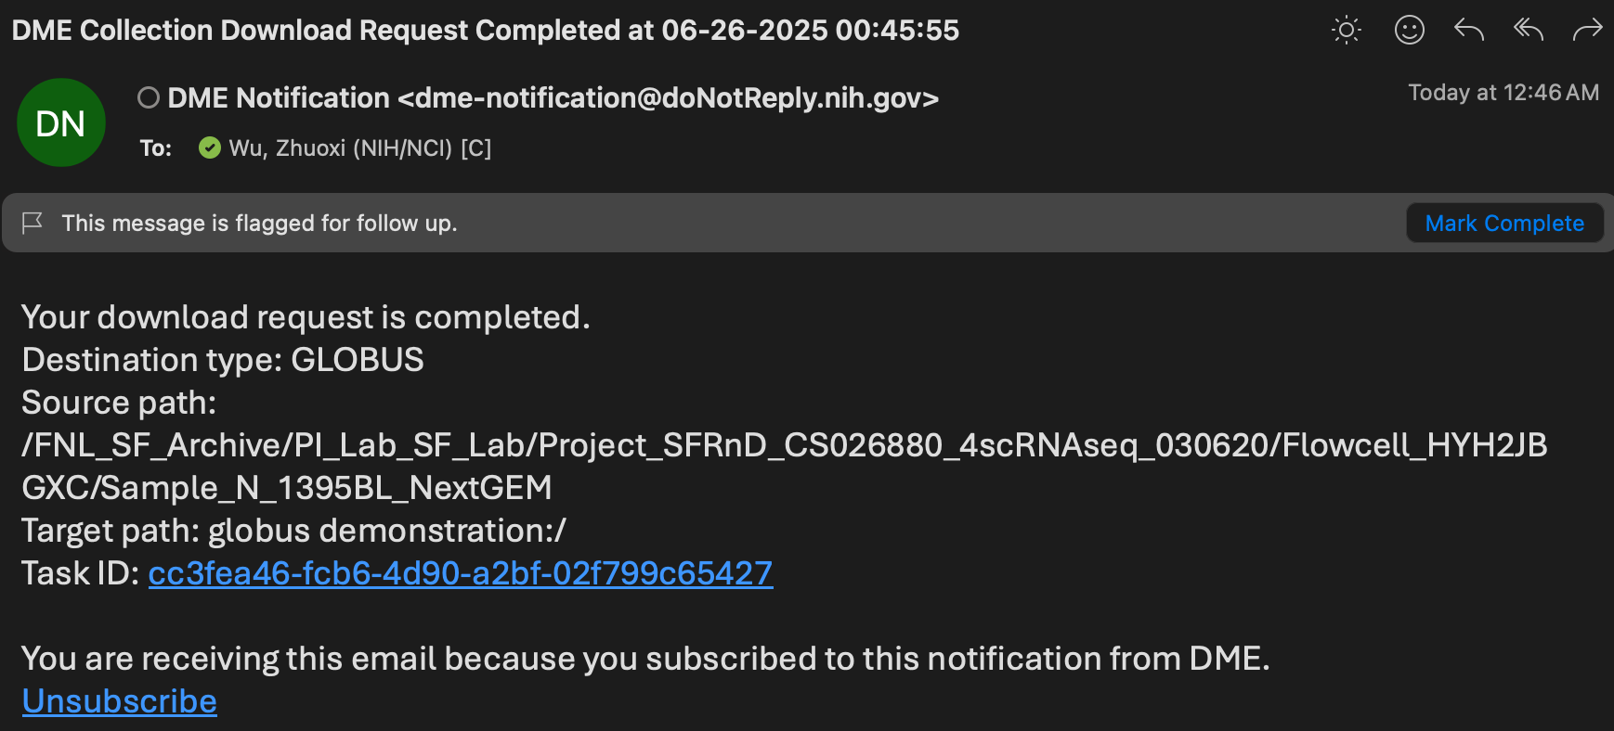The width and height of the screenshot is (1614, 731).
Task: Select the DME Notification sender name
Action: click(x=279, y=97)
